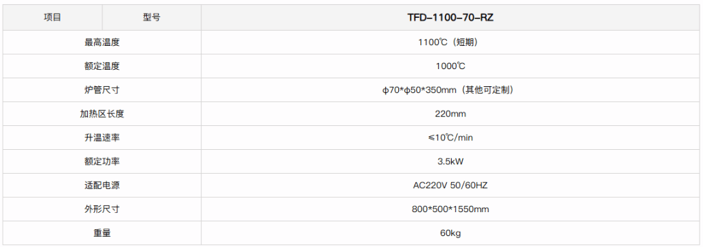703x247 pixels.
Task: Click the 最高温度 row label
Action: (x=103, y=42)
